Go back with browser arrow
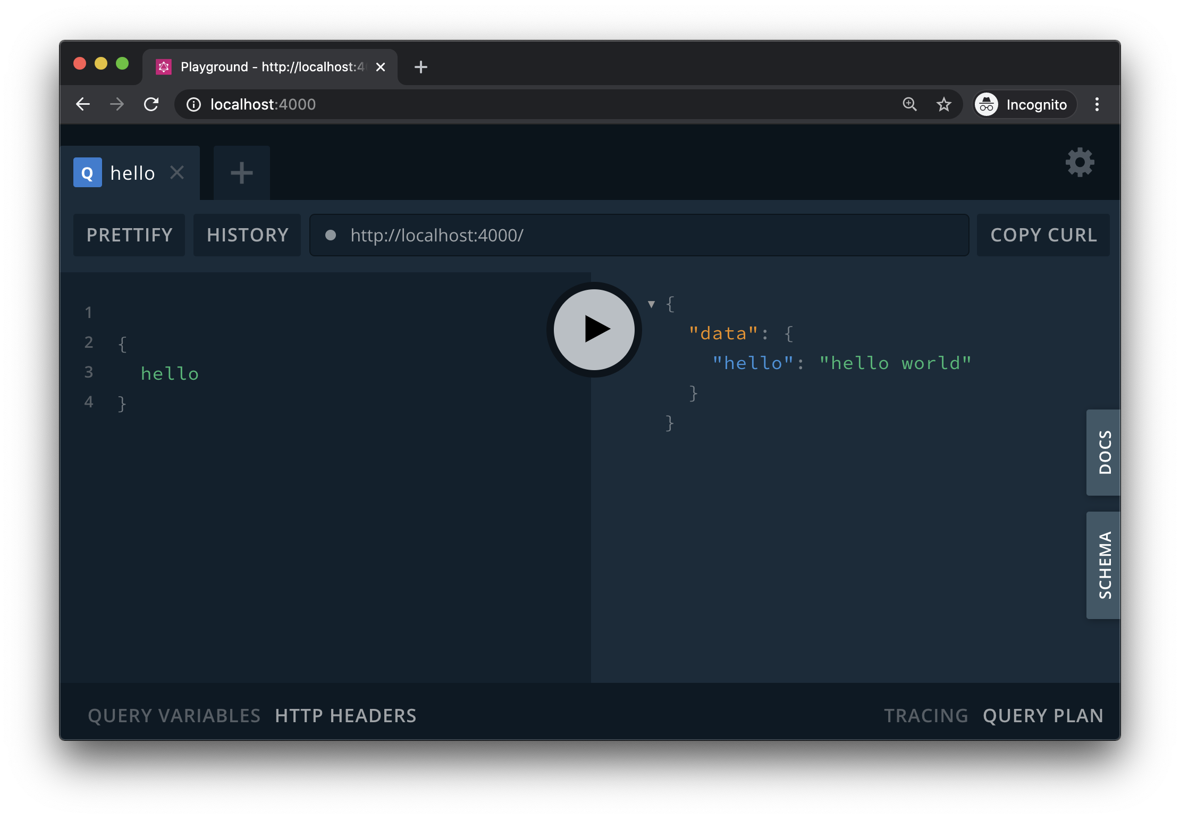 coord(83,104)
